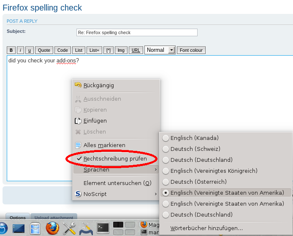Click the Löschen X icon
Screen dimensions: 293x236
point(78,132)
